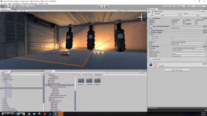Click the model Revert button
Viewport: 207px width, 116px height.
(180, 16)
